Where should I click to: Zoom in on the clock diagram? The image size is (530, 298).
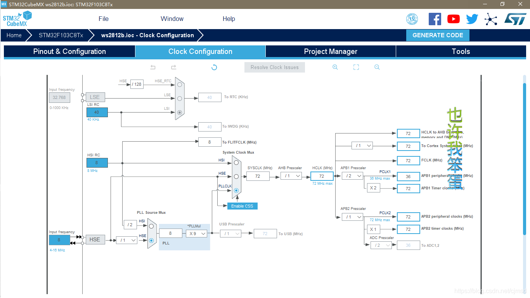335,67
